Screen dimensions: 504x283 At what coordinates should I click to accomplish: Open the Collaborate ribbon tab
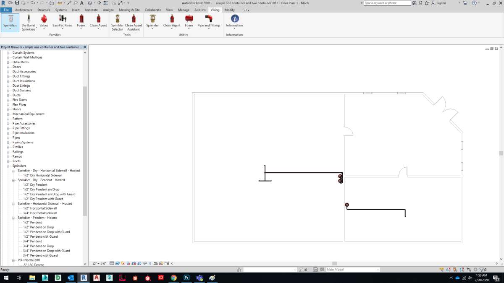point(153,10)
